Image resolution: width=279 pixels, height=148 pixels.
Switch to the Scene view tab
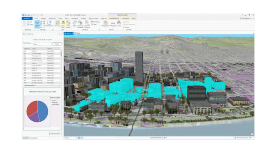coord(69,33)
